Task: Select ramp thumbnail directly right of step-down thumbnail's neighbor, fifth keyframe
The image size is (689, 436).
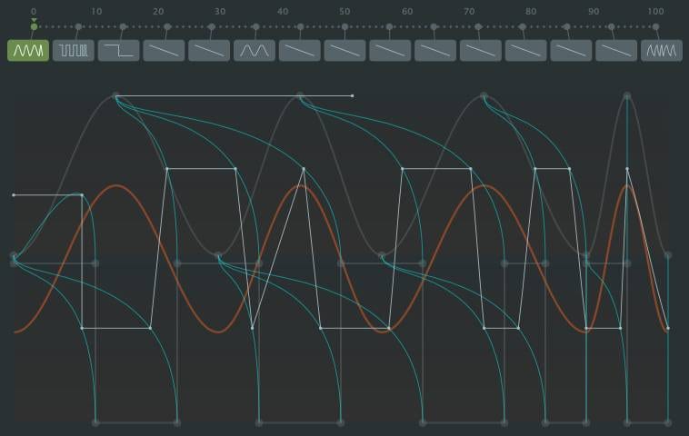Action: [x=209, y=51]
